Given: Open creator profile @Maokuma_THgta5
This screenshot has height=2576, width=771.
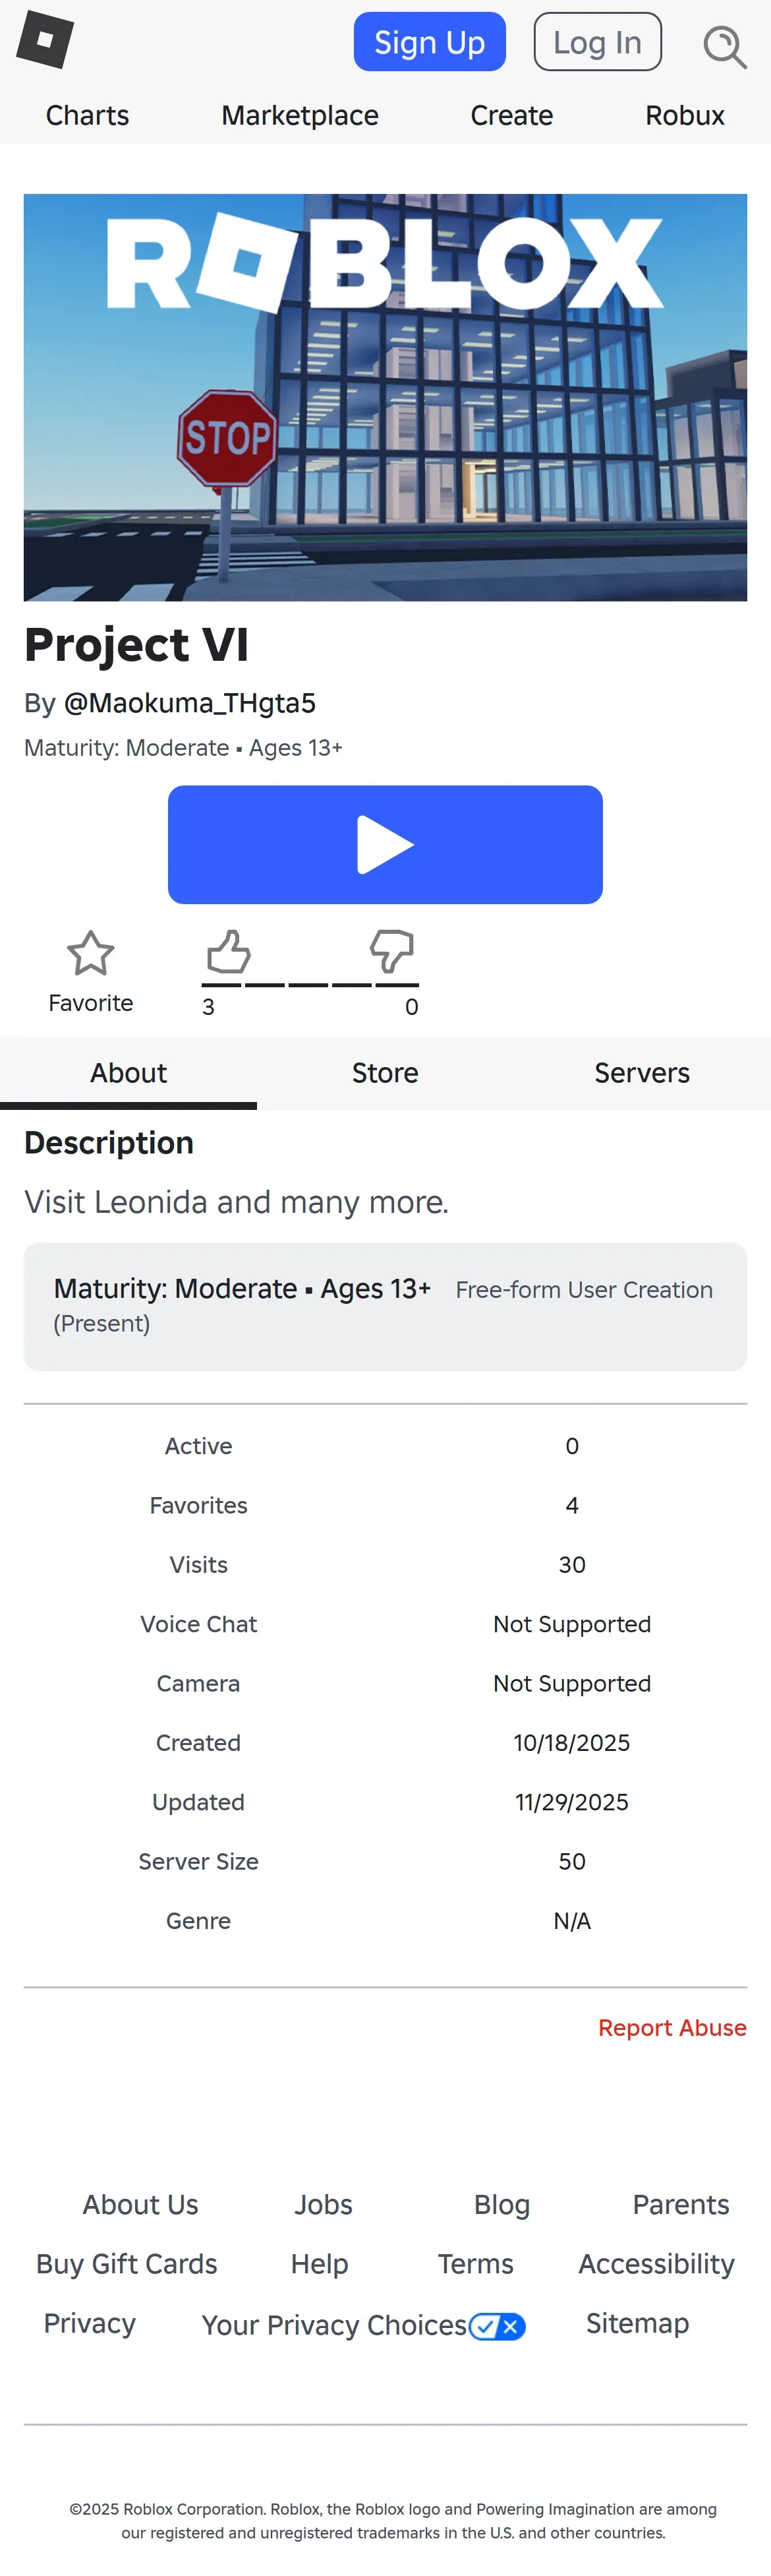Looking at the screenshot, I should click(x=190, y=704).
